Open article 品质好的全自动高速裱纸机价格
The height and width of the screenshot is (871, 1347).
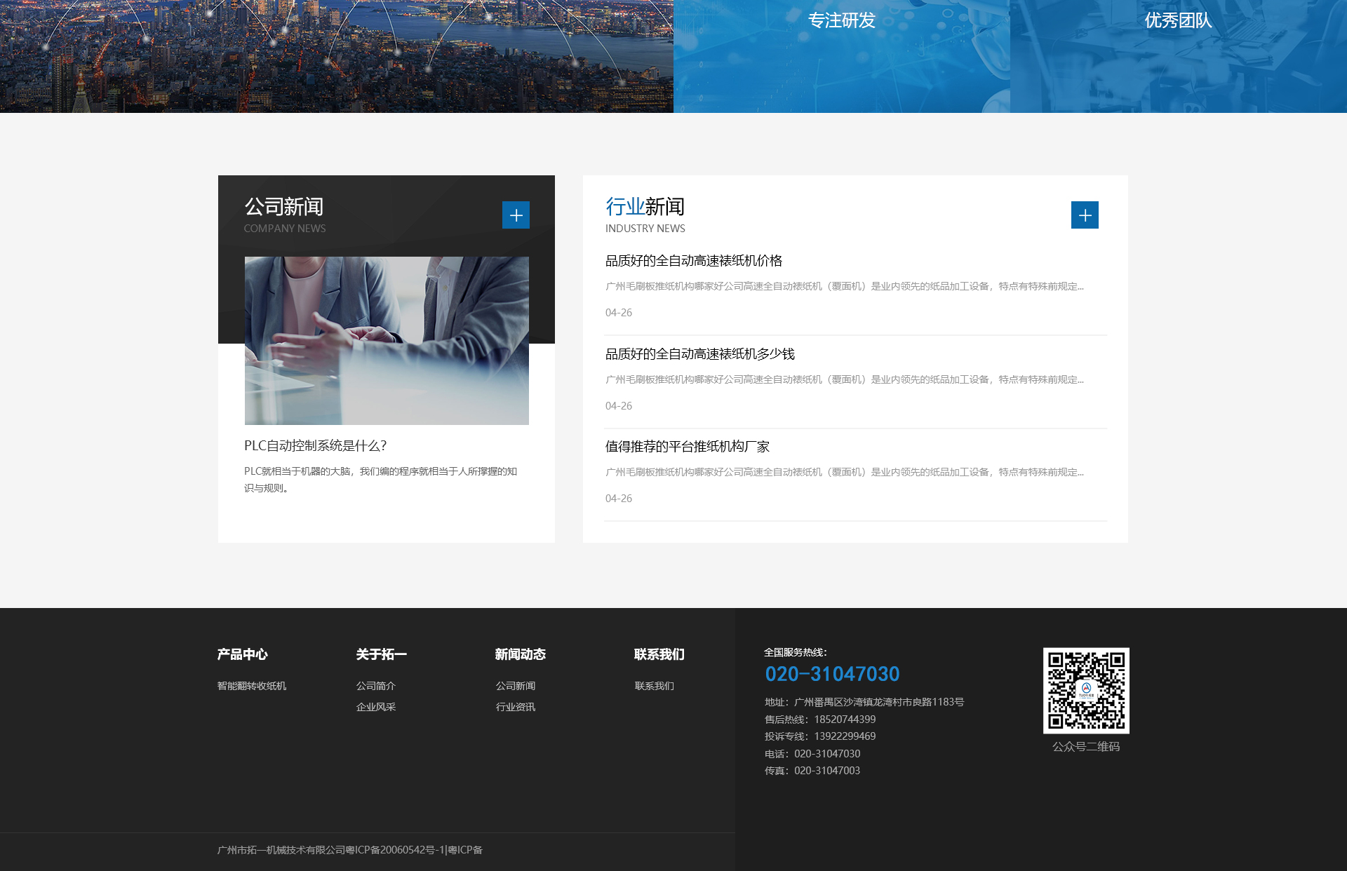click(x=693, y=261)
